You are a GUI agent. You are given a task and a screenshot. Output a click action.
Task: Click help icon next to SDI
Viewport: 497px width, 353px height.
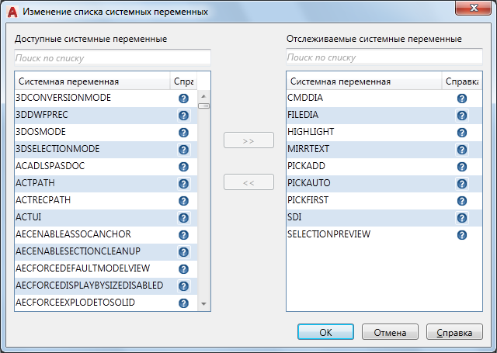461,217
